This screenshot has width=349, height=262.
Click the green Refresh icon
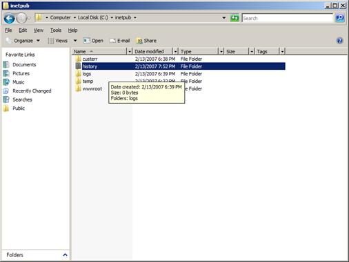[x=235, y=18]
